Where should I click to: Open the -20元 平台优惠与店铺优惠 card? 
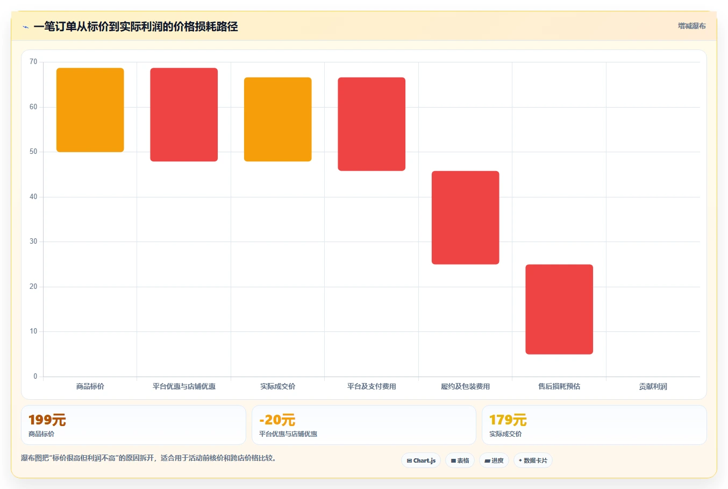click(x=364, y=425)
